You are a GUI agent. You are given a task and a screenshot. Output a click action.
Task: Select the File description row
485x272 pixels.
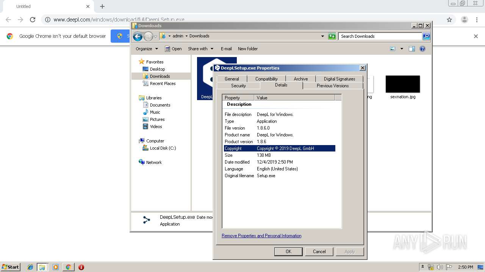279,114
